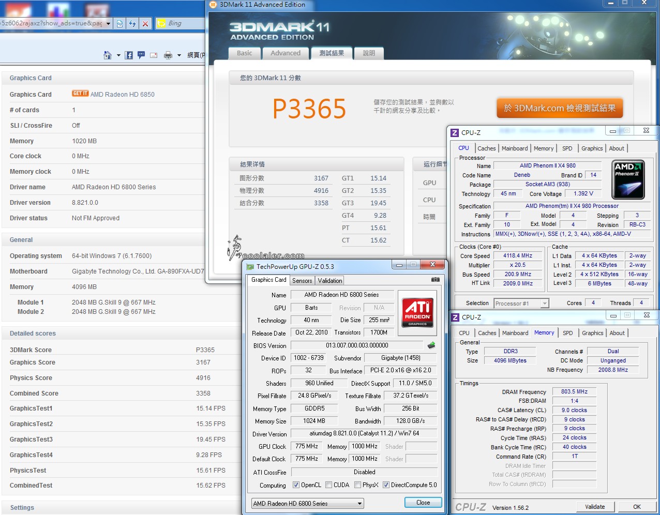Click the printer icon in browser toolbar
Image resolution: width=660 pixels, height=515 pixels.
point(168,55)
